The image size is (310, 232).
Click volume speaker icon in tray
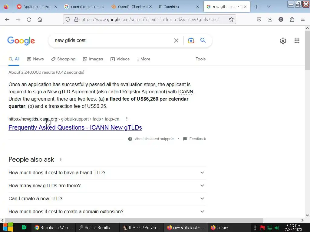(277, 228)
